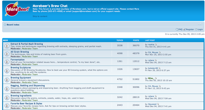Click forum icon beside Brewing Equipment
The image size is (205, 110).
[7, 80]
